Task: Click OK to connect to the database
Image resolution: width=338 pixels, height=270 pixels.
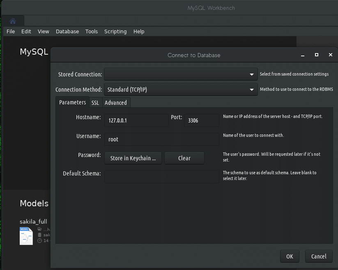Action: coord(290,256)
